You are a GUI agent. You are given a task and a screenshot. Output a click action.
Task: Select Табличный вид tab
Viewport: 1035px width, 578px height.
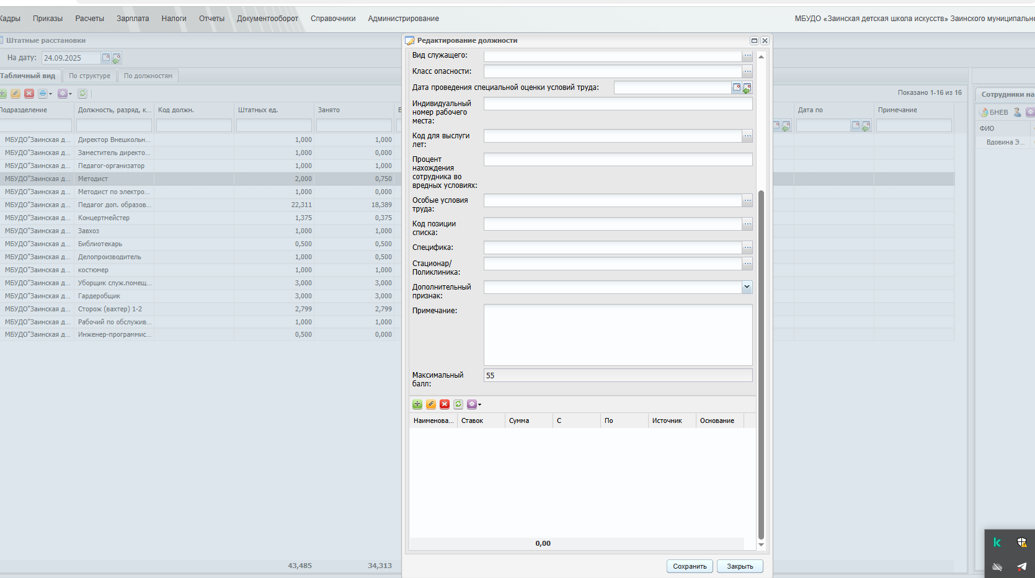[x=29, y=76]
